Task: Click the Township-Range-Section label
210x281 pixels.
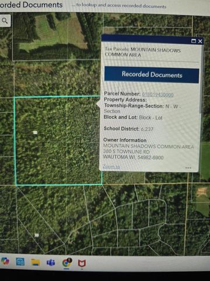Action: coord(134,106)
